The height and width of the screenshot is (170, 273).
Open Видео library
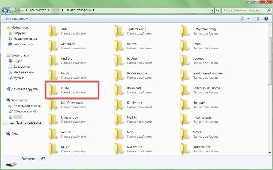[18, 61]
